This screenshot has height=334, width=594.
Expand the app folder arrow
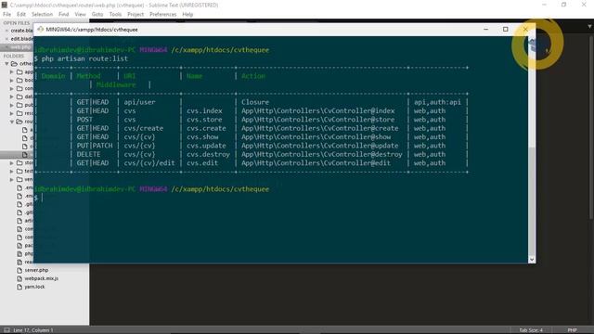point(12,72)
